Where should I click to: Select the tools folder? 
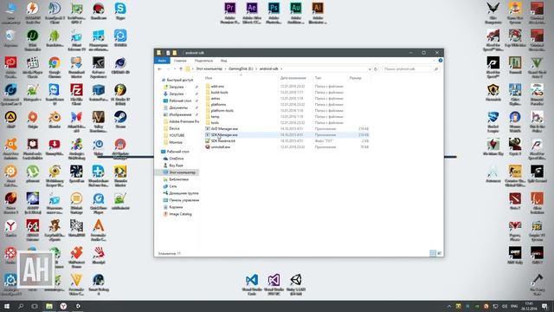click(x=216, y=122)
